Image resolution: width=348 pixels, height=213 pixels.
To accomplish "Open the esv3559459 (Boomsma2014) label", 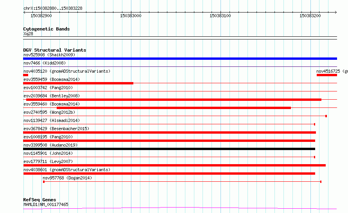I will (x=52, y=79).
